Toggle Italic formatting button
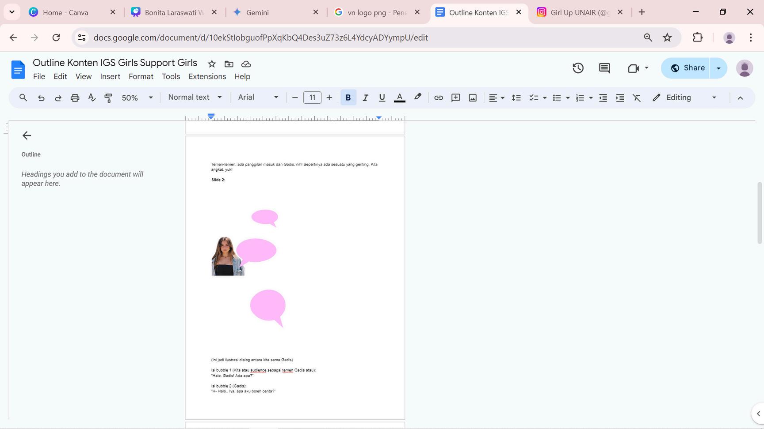This screenshot has width=764, height=429. click(x=365, y=98)
